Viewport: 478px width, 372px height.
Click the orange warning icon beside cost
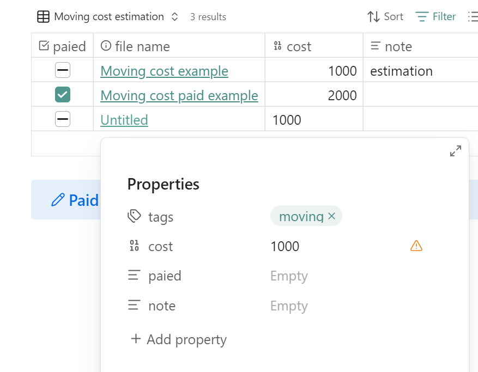pyautogui.click(x=416, y=246)
